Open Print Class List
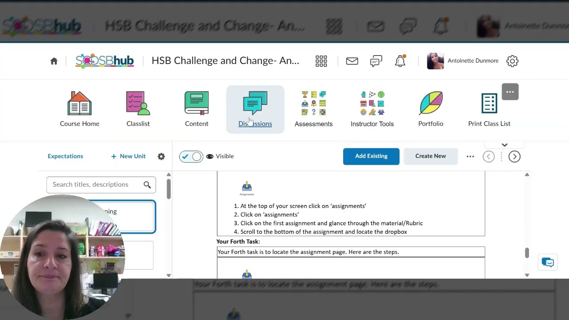The image size is (569, 320). coord(489,109)
